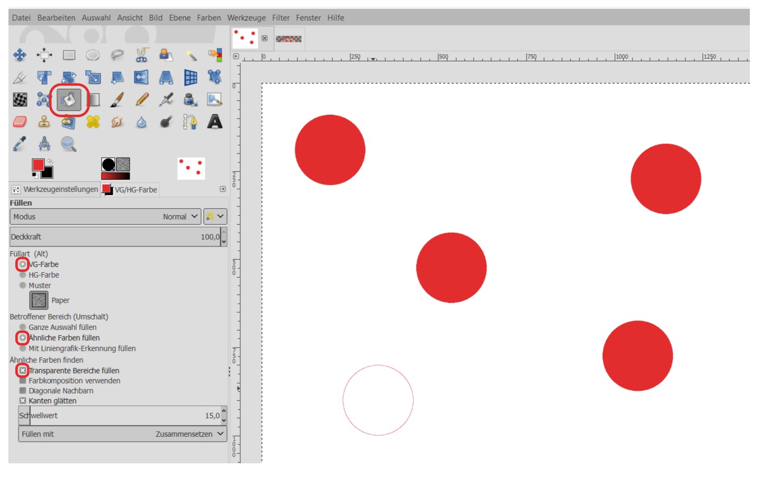Open the Filter menu
Screen dimensions: 762x485
[x=280, y=18]
